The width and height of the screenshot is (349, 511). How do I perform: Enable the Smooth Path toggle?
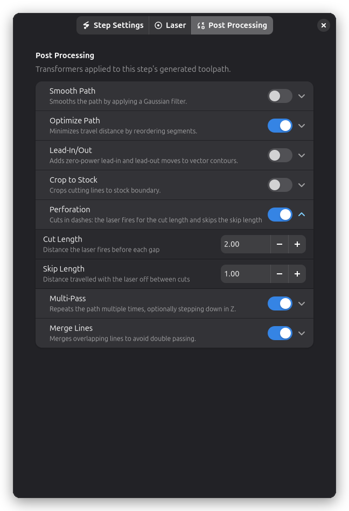click(280, 96)
